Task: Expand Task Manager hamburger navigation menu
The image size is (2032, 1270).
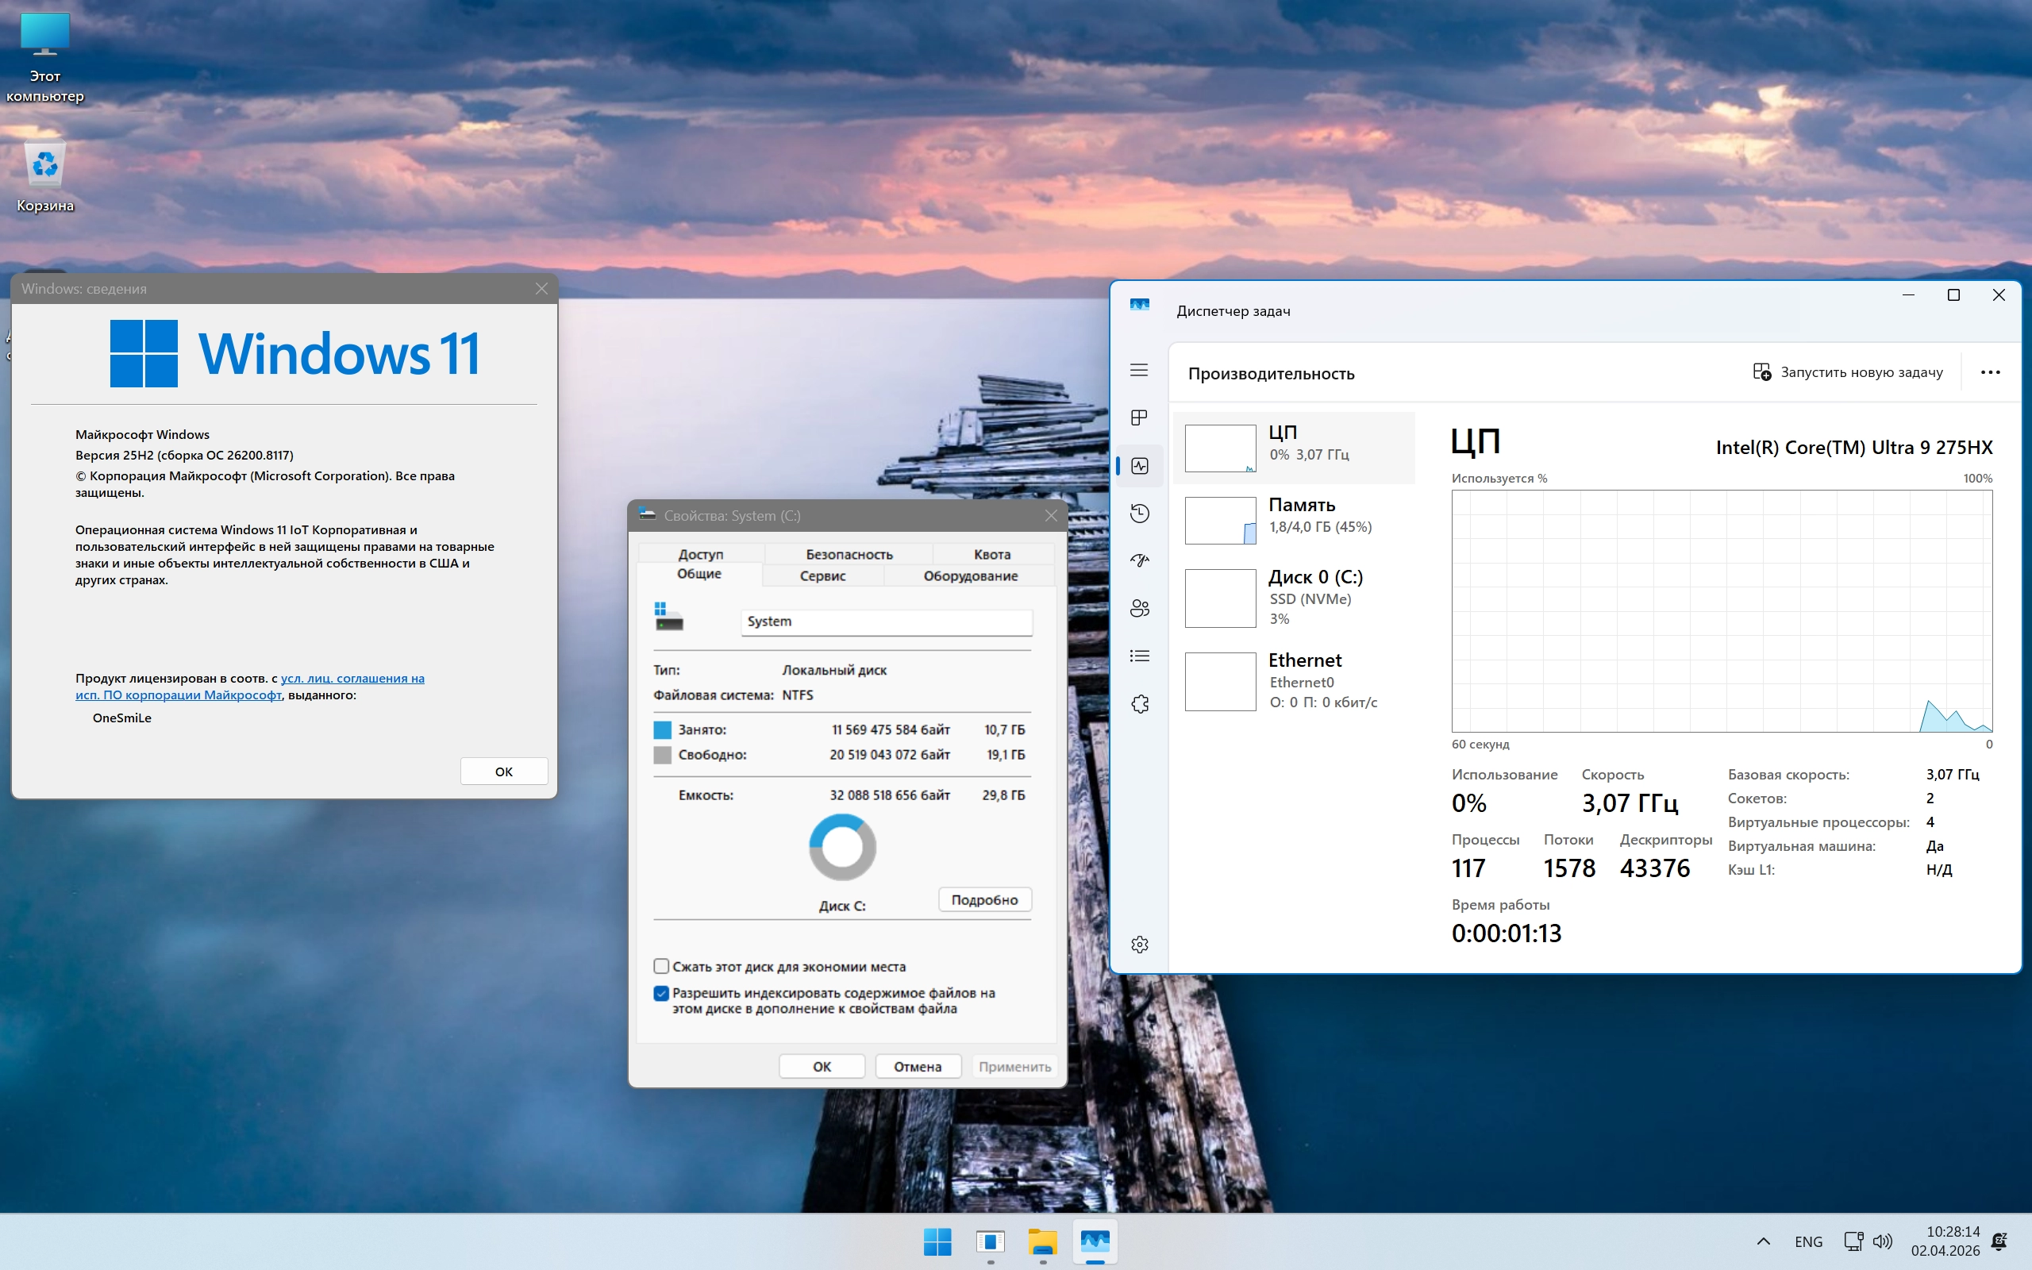Action: point(1140,370)
